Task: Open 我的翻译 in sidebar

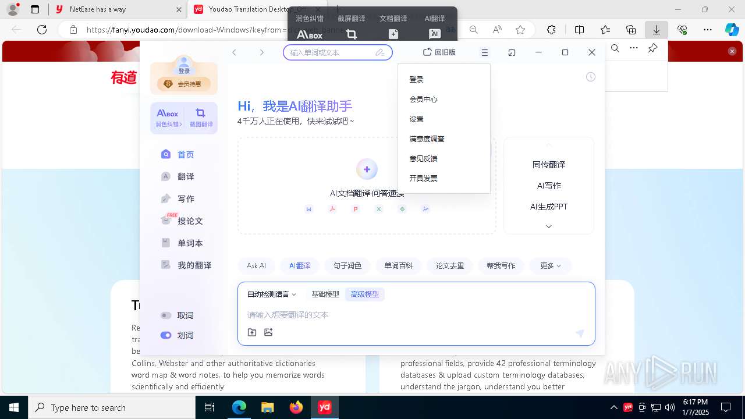Action: (x=186, y=265)
